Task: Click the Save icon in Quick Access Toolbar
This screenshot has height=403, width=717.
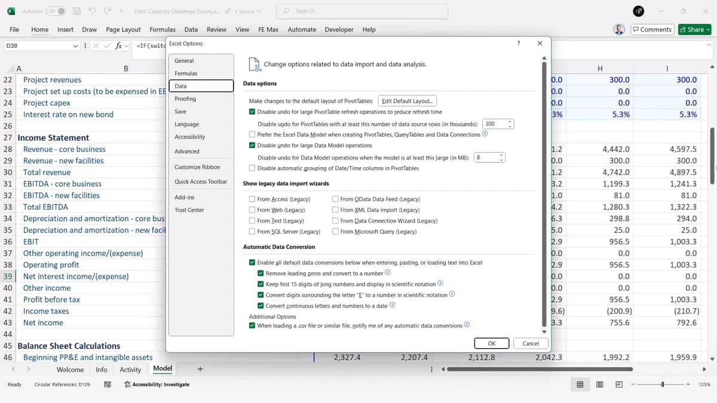Action: (77, 11)
